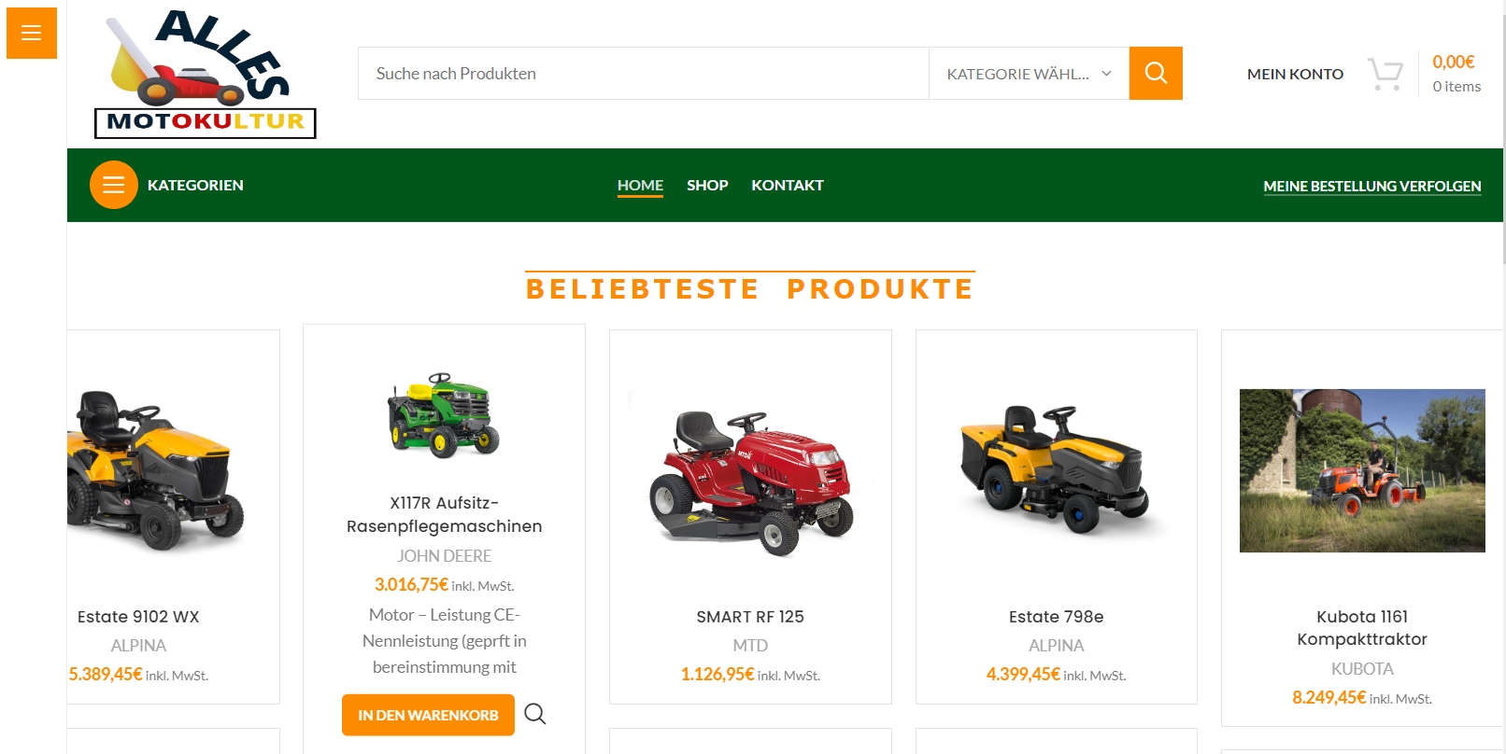
Task: Click Meine Bestellung Verfolgen link
Action: coord(1372,186)
